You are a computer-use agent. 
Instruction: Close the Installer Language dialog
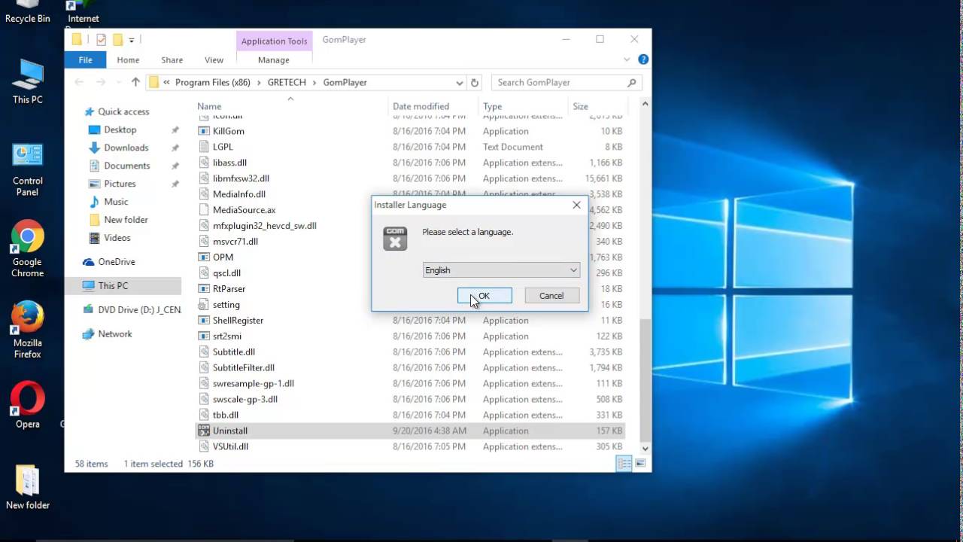click(576, 205)
